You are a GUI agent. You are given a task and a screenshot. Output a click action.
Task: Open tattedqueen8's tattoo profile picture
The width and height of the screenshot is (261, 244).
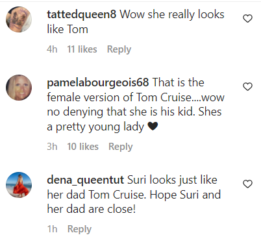19,19
